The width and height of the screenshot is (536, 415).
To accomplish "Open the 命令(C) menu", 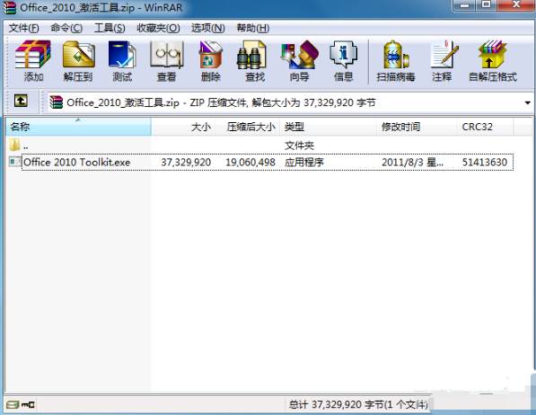I will coord(66,28).
